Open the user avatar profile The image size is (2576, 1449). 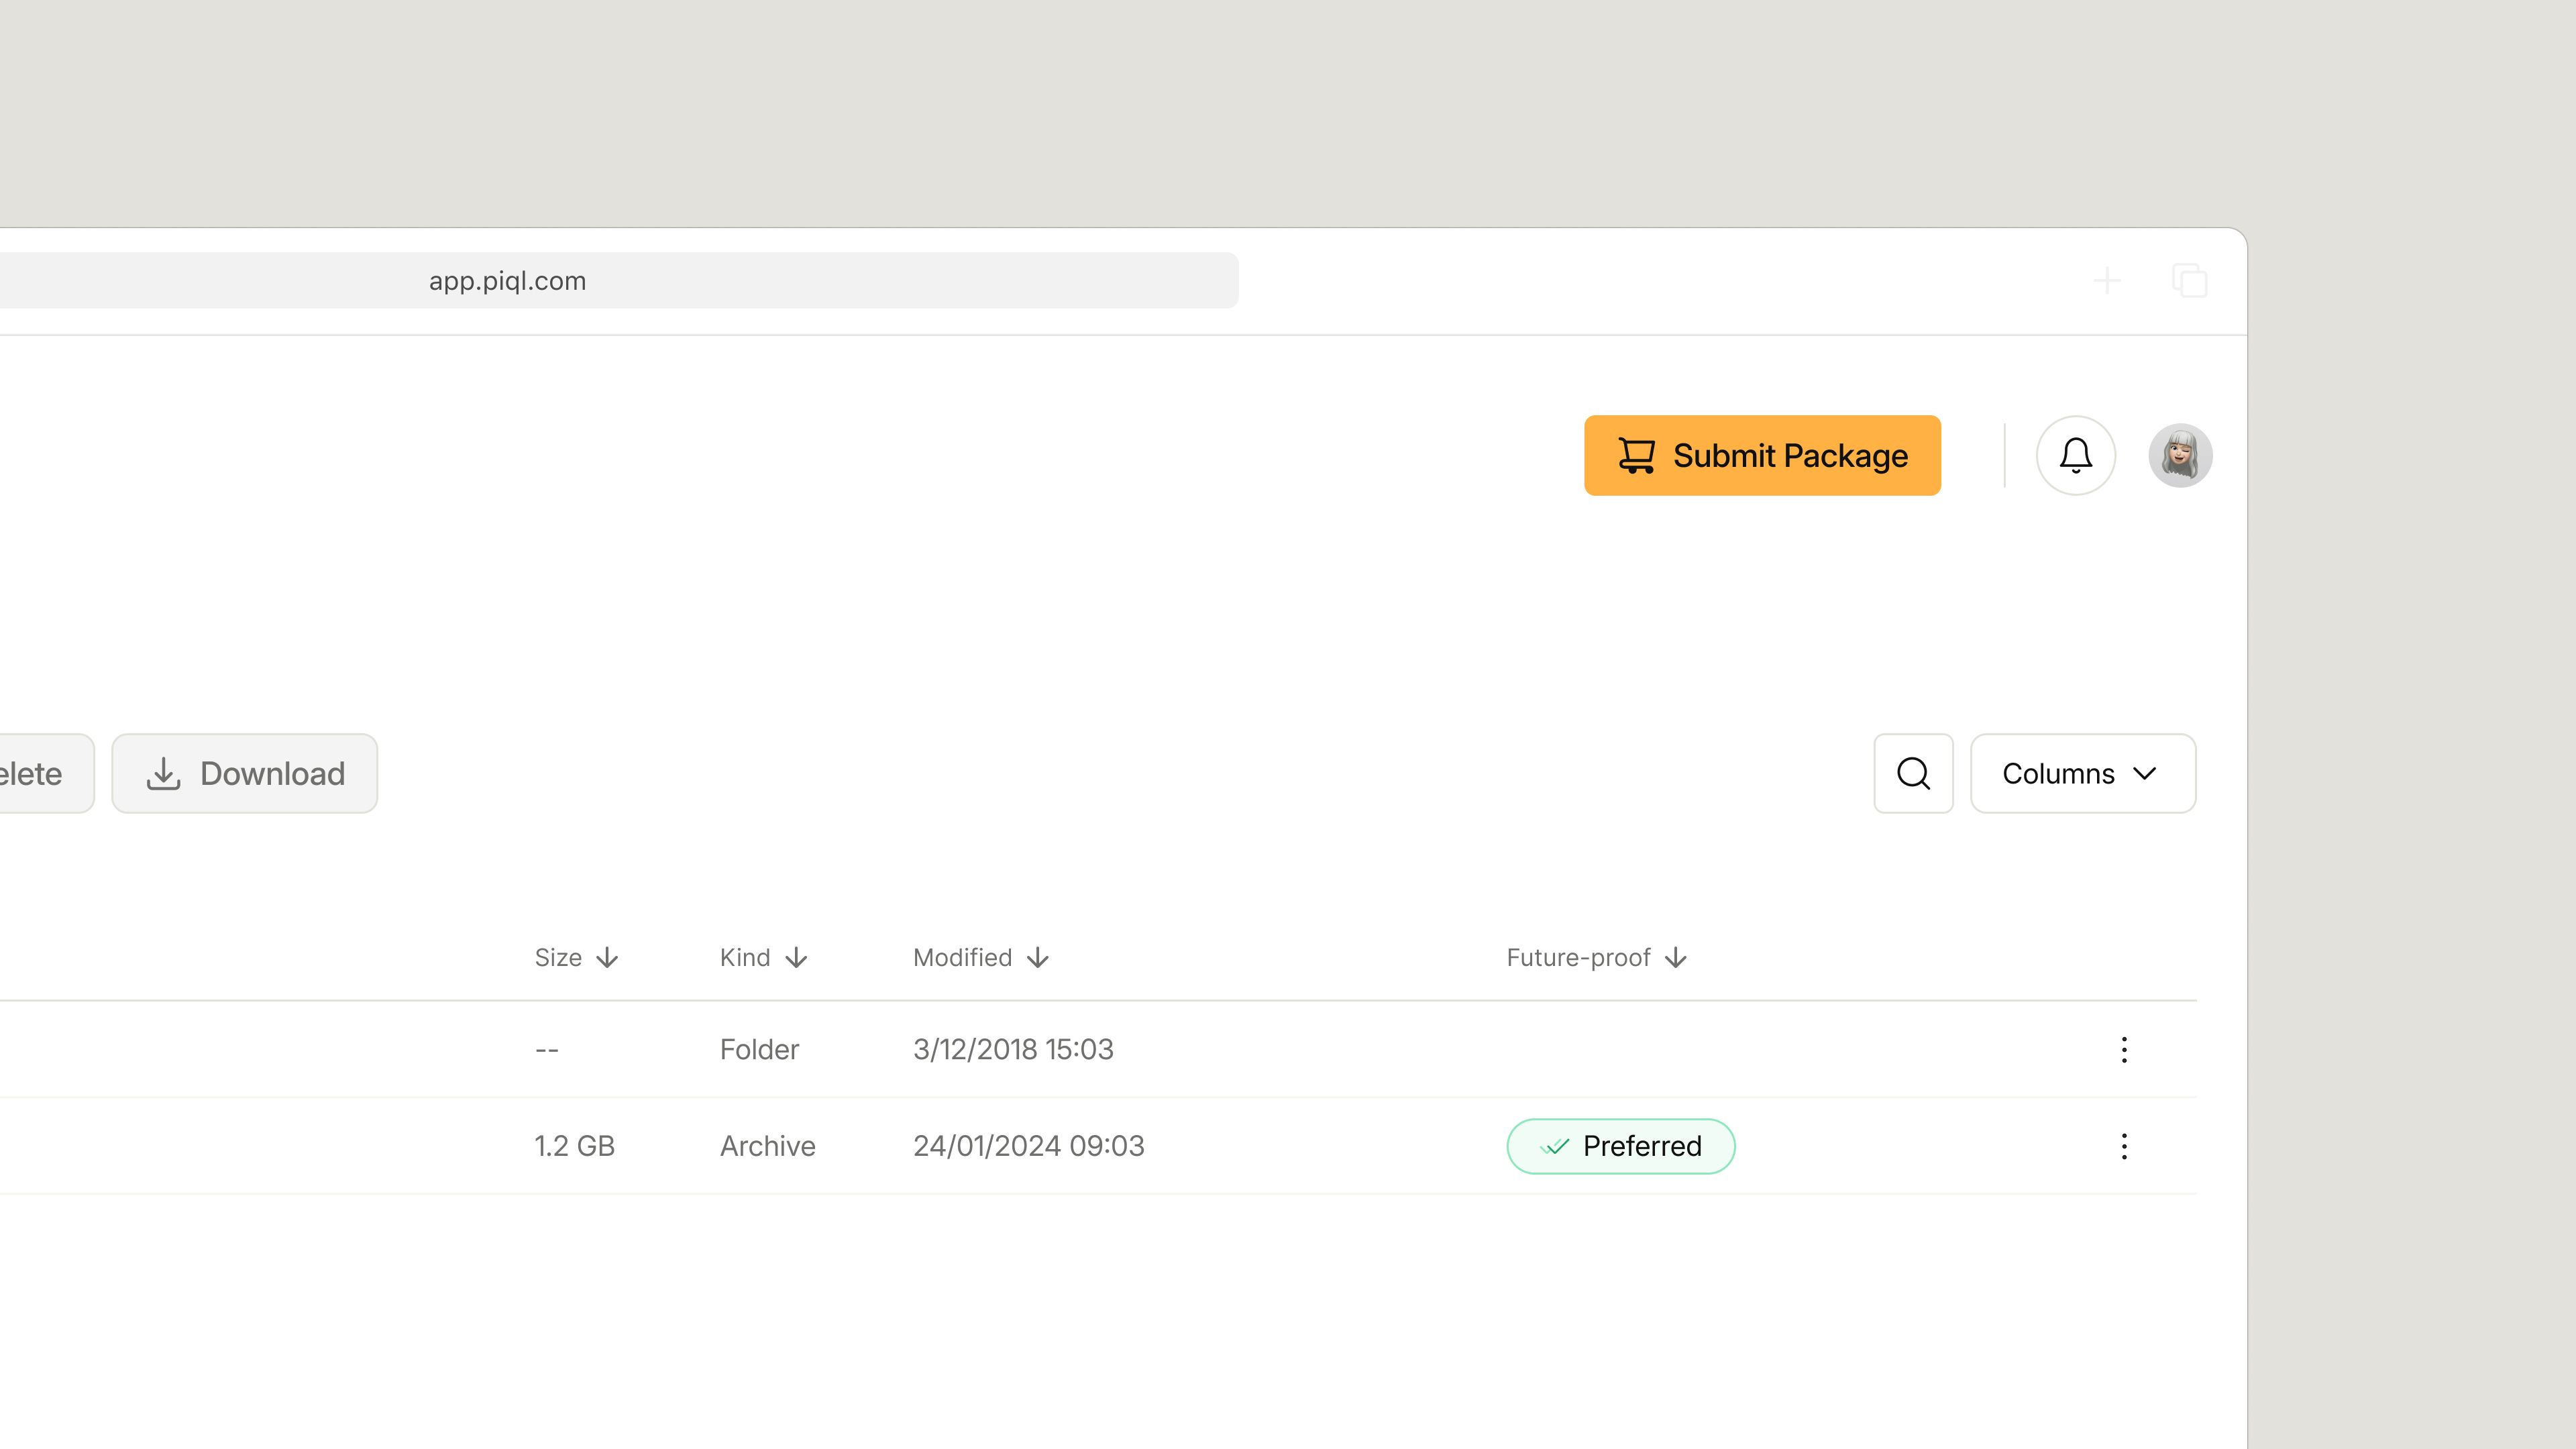[2180, 455]
